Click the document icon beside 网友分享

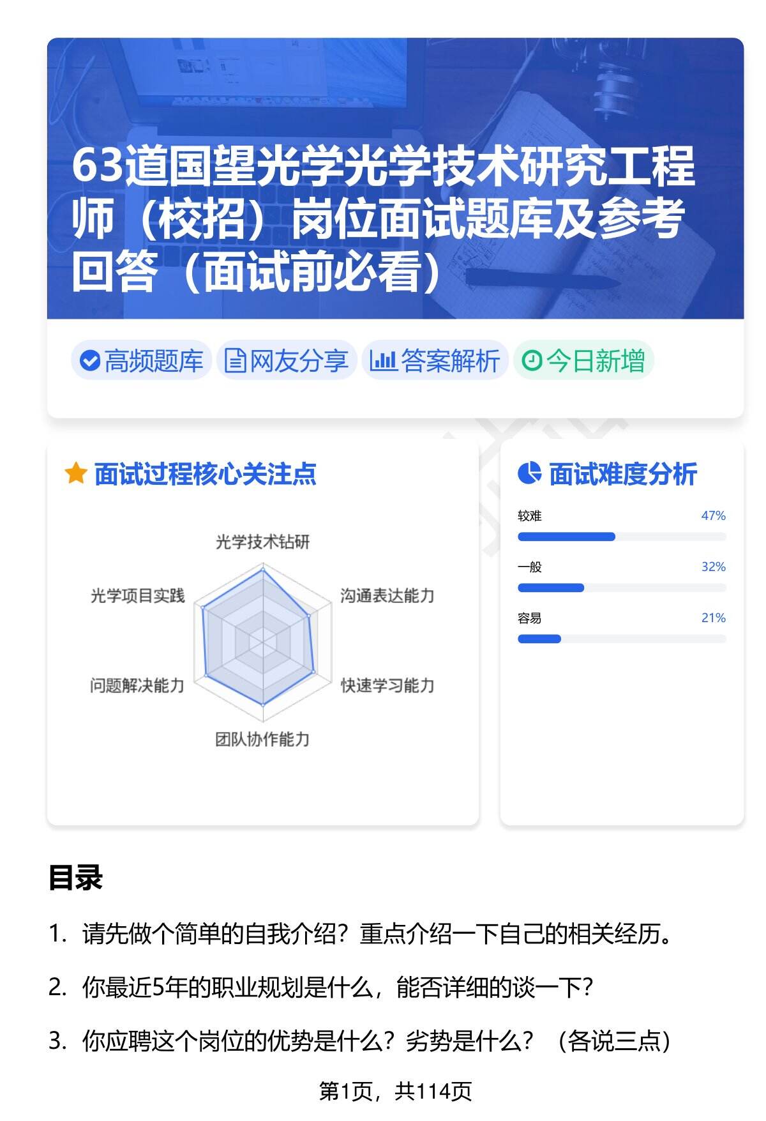tap(235, 361)
